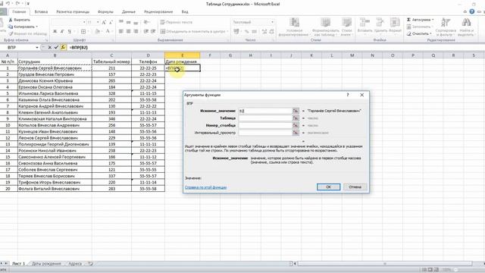Open the font name dropdown
This screenshot has height=273, width=485.
tap(84, 22)
